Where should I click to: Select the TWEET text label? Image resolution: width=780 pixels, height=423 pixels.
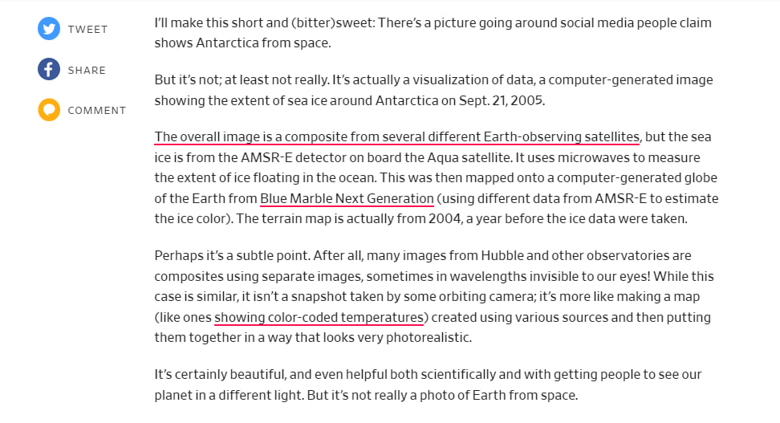click(88, 30)
